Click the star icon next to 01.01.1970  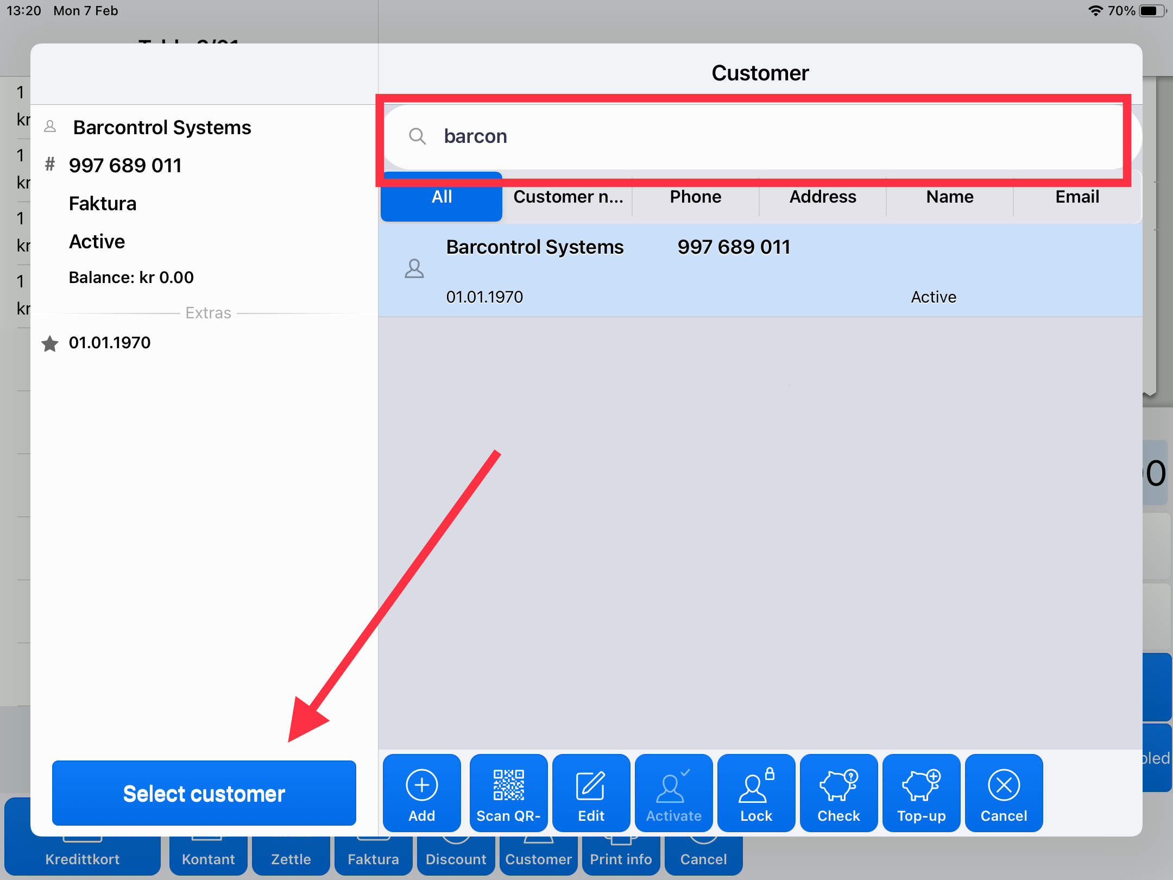click(x=50, y=343)
